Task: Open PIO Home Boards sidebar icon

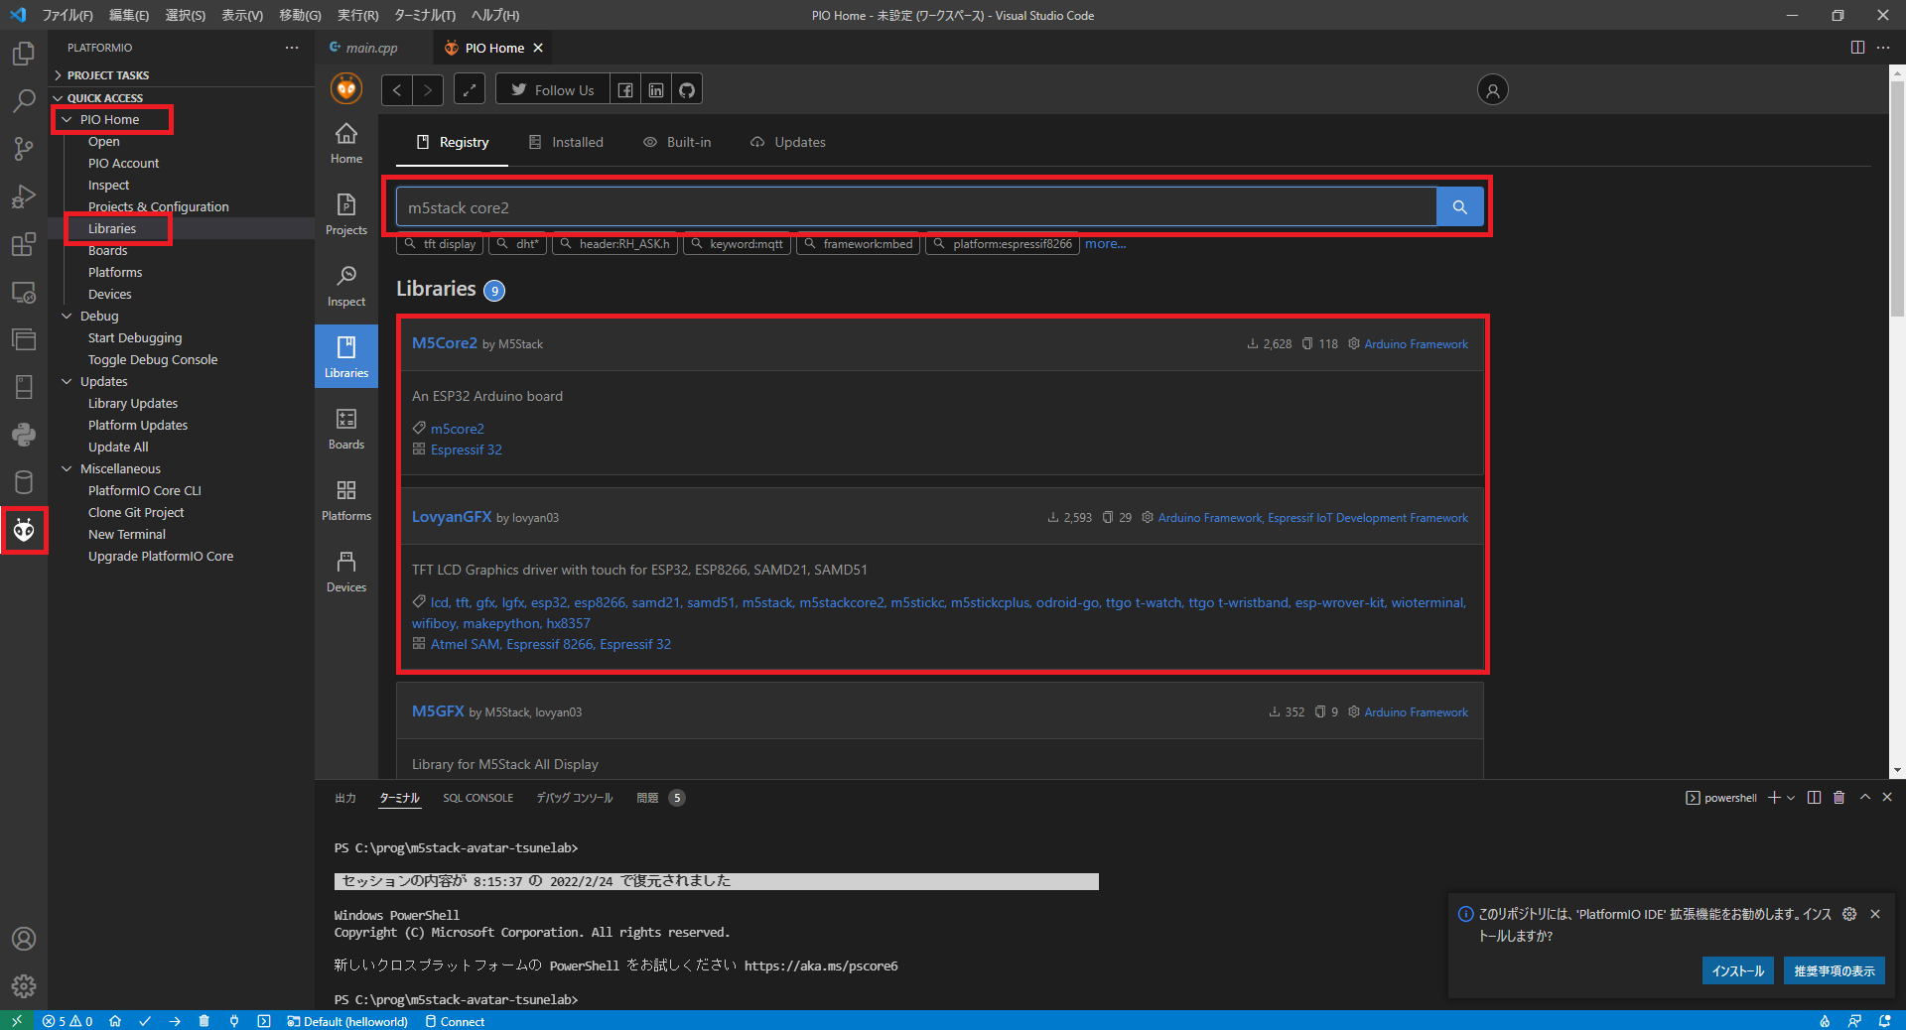Action: point(345,429)
